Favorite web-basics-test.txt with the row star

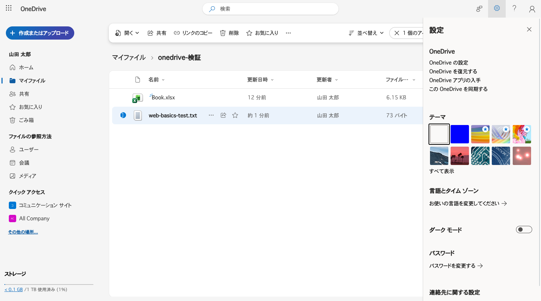(x=235, y=115)
